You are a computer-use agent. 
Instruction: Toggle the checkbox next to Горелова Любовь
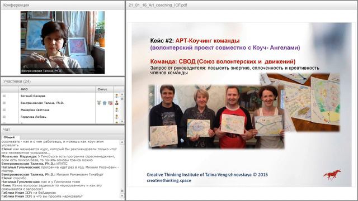4,117
